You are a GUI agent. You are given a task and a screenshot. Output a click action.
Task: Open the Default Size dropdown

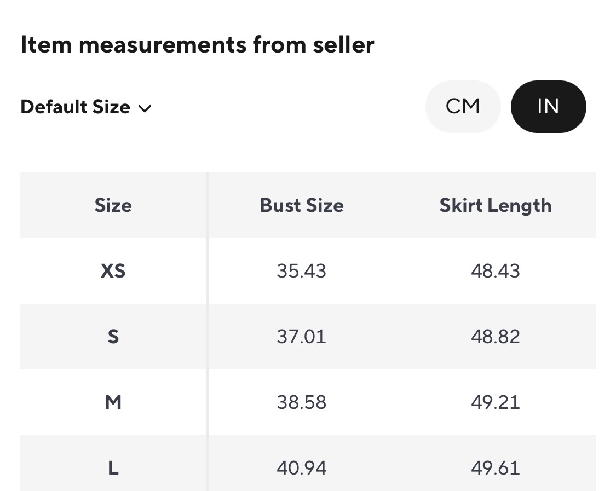pos(85,107)
